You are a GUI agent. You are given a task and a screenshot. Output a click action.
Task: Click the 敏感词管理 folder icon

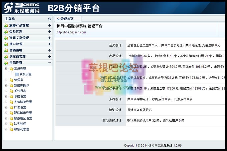coord(11,129)
